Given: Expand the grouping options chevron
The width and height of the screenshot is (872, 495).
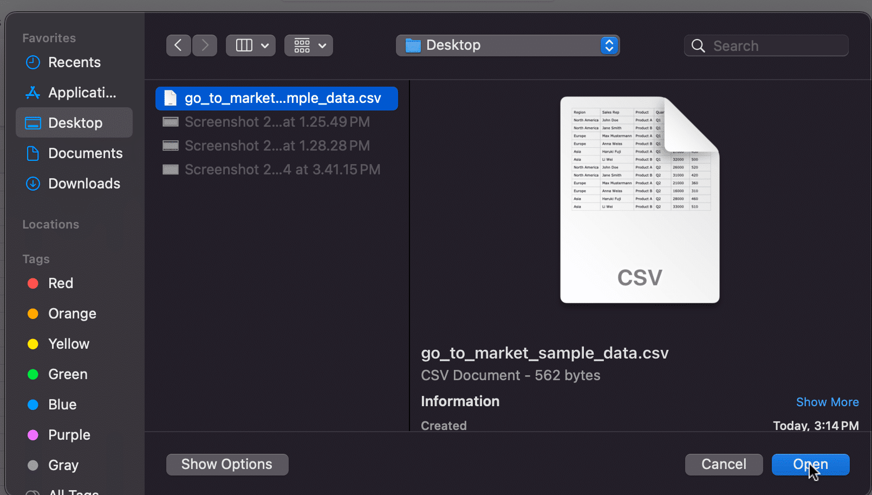Looking at the screenshot, I should [x=322, y=45].
